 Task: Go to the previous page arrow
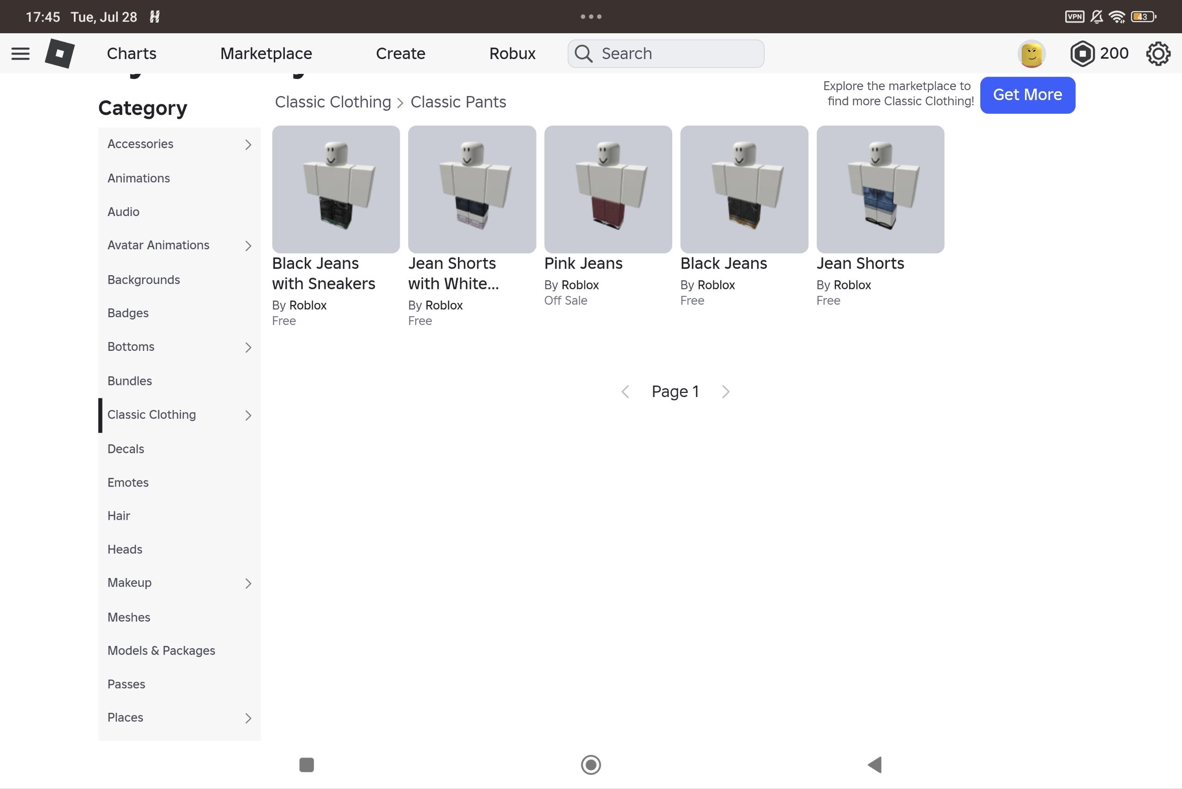click(x=626, y=391)
